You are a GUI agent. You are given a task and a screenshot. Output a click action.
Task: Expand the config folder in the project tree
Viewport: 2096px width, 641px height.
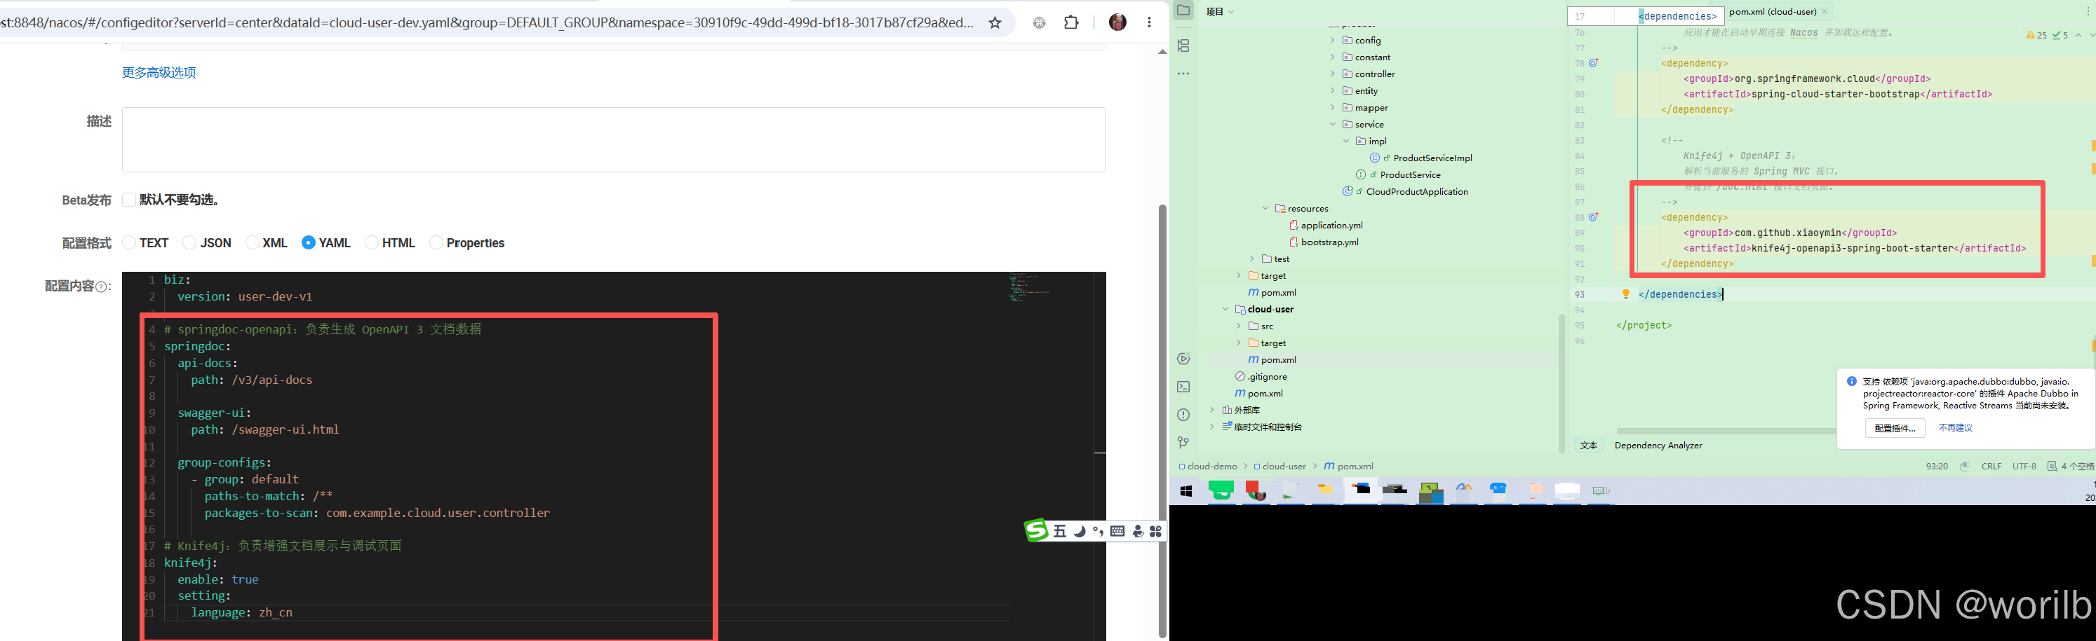1333,40
